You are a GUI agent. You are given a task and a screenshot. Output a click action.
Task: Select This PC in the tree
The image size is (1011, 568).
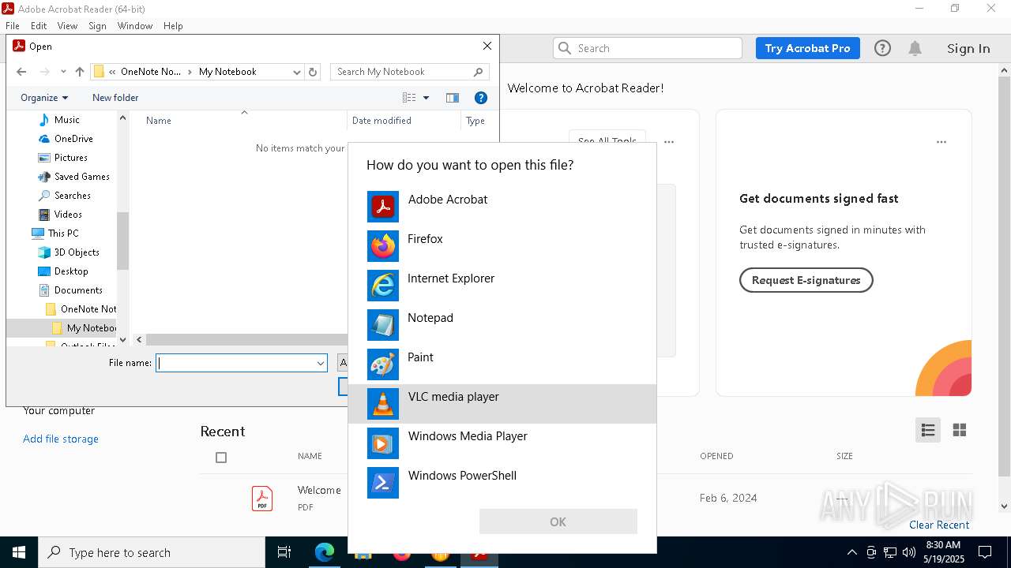62,234
